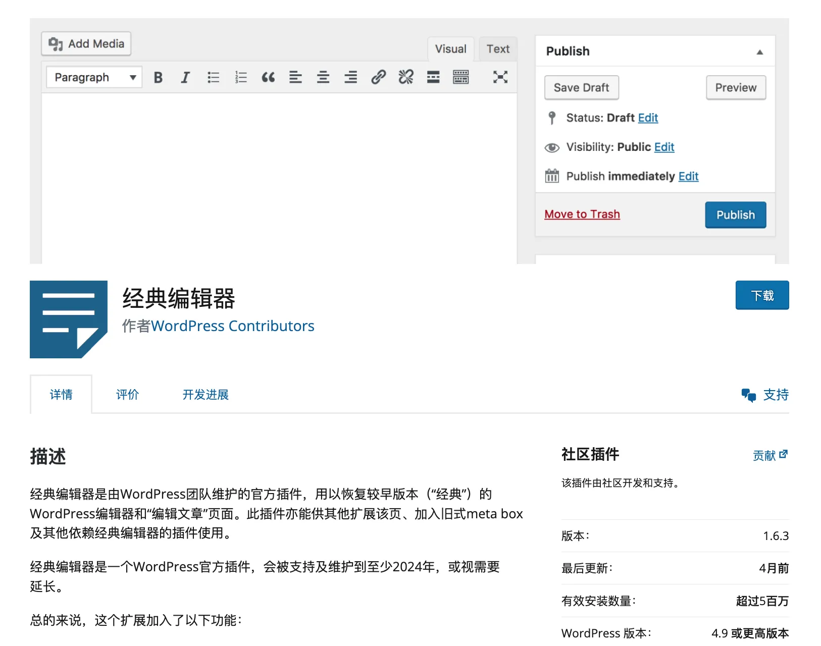Click the blue 下载 button
Image resolution: width=821 pixels, height=646 pixels.
pyautogui.click(x=762, y=295)
